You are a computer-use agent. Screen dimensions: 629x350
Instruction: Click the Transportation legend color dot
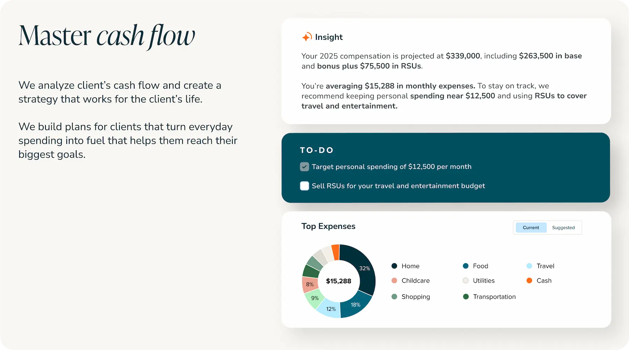tap(465, 297)
